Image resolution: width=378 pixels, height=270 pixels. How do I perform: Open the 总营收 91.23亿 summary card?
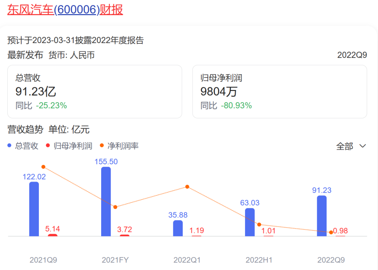click(x=94, y=91)
